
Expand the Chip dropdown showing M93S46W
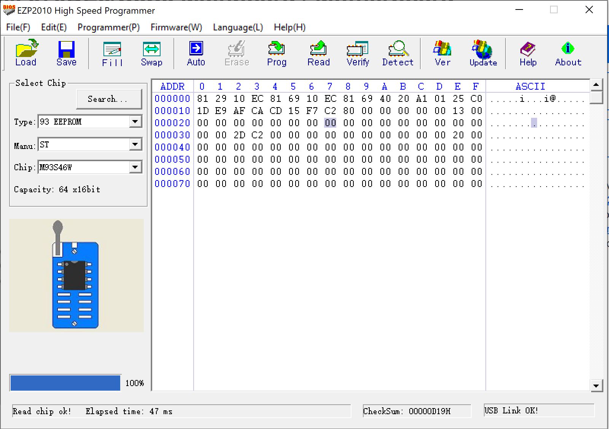(135, 167)
